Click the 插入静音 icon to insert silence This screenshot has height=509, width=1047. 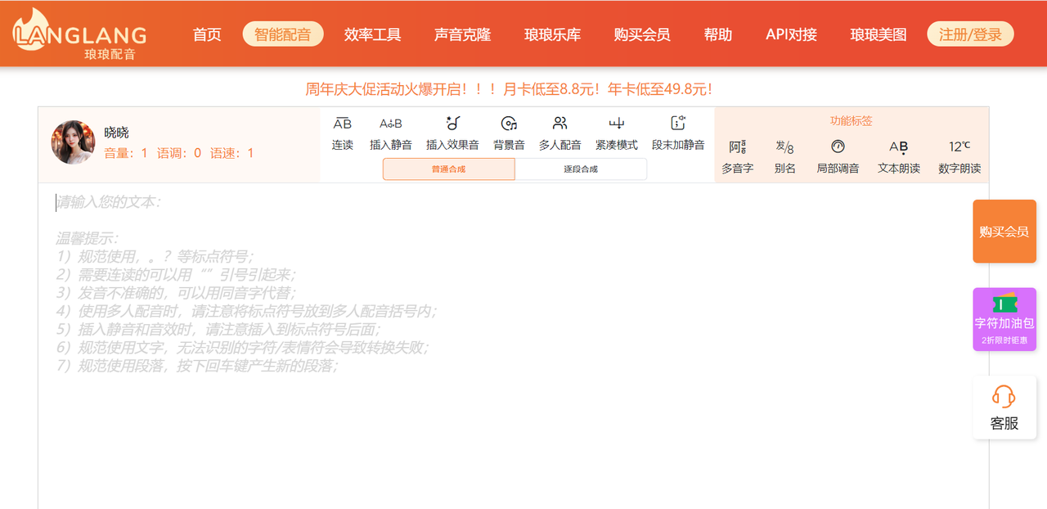pyautogui.click(x=391, y=133)
